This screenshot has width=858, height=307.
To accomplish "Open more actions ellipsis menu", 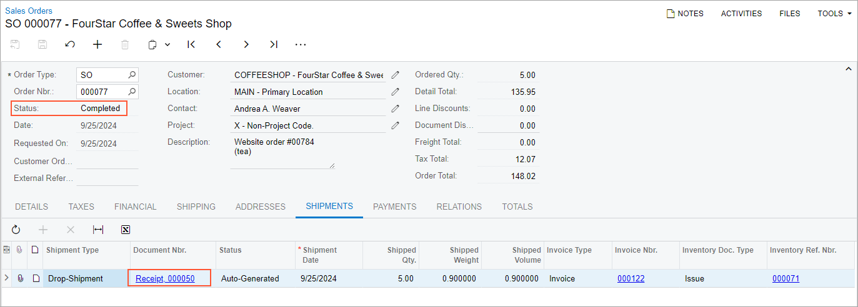I will click(301, 44).
